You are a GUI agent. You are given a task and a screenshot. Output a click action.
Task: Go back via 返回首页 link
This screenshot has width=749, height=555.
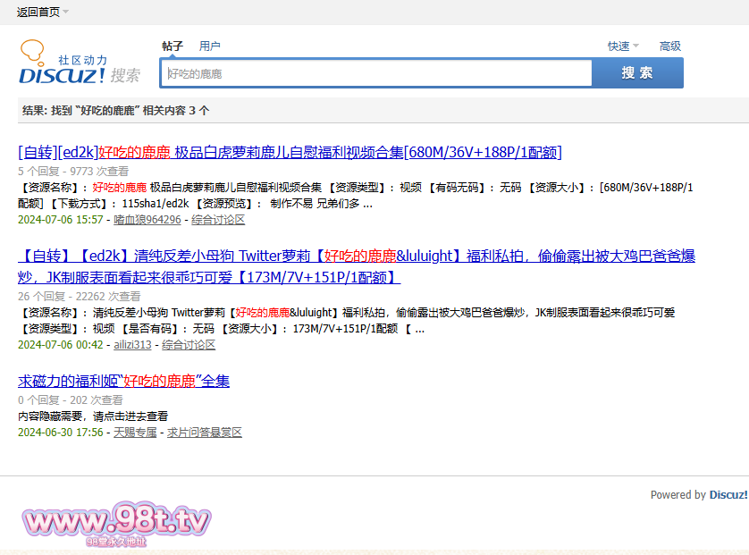coord(38,13)
